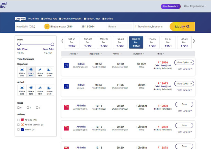Image resolution: width=211 pixels, height=149 pixels.
Task: Filter by Air India Express airline checkbox
Action: (x=18, y=125)
